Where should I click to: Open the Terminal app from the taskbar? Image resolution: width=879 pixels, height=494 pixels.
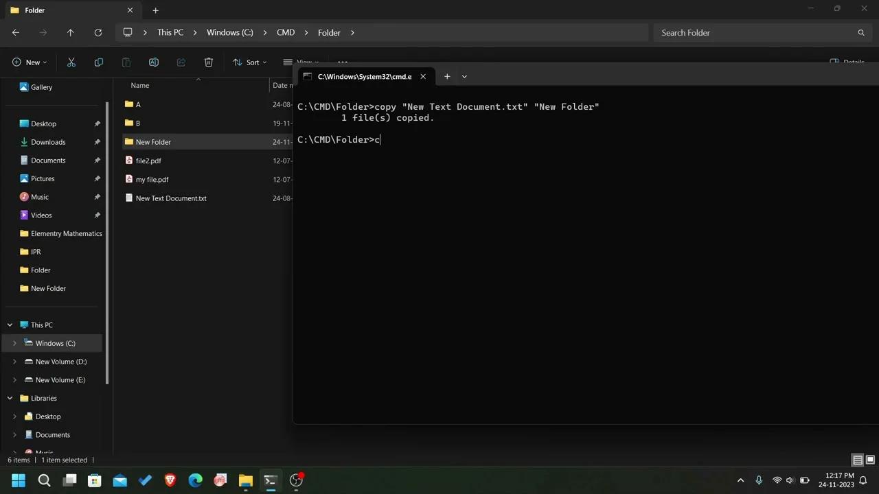[x=270, y=480]
